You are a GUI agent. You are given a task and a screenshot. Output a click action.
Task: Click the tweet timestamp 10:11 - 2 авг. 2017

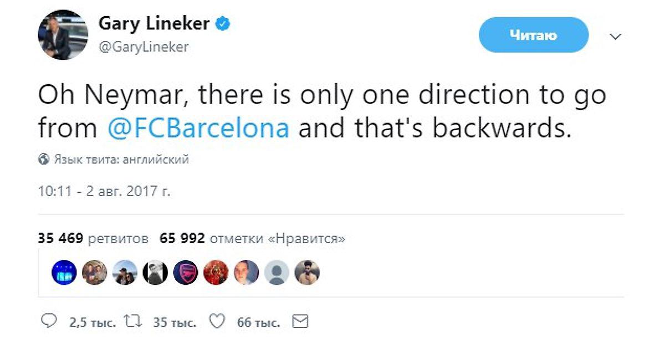(x=104, y=192)
